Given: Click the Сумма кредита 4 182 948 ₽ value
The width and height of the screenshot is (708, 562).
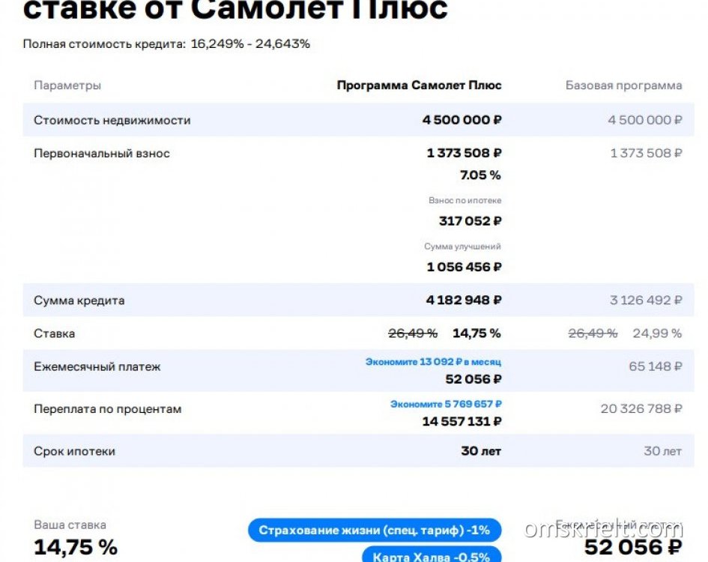Looking at the screenshot, I should click(464, 300).
